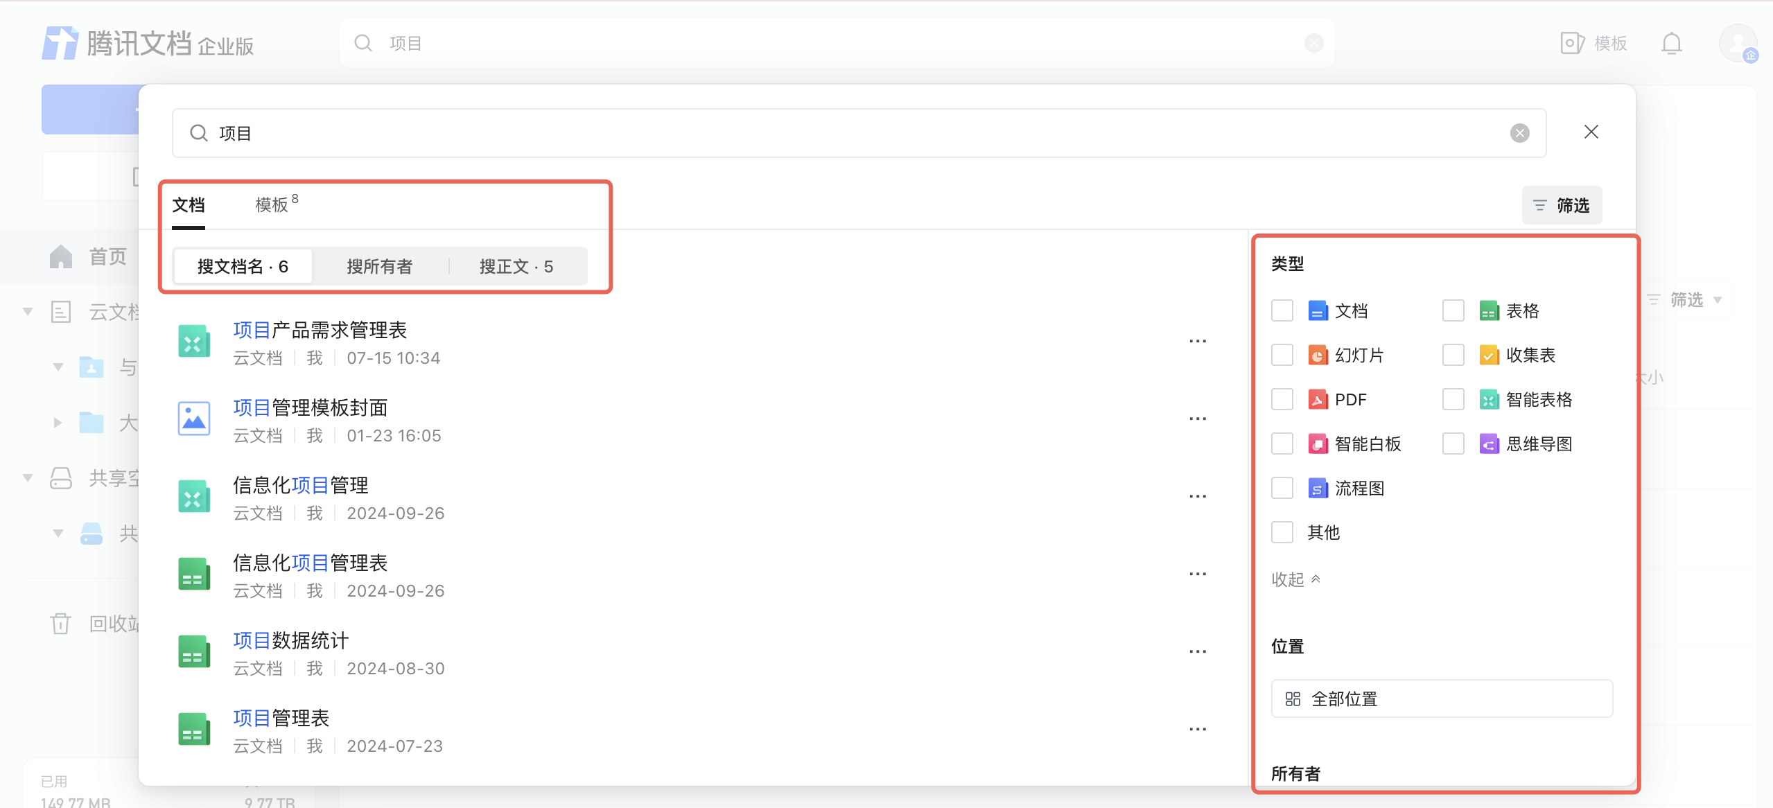Click the user avatar icon
The image size is (1773, 808).
click(1738, 43)
